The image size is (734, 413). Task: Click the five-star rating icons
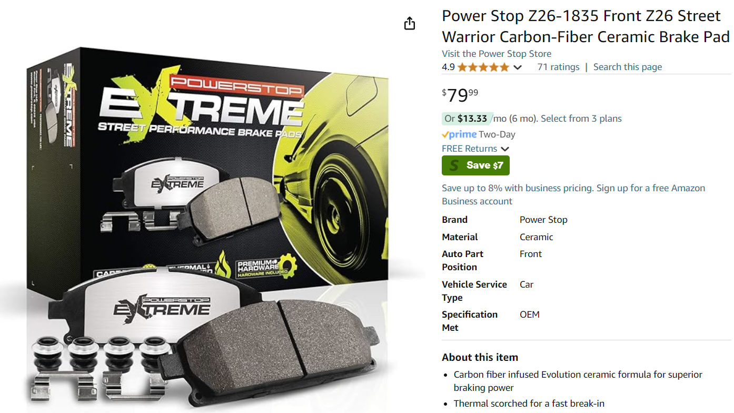(x=483, y=67)
